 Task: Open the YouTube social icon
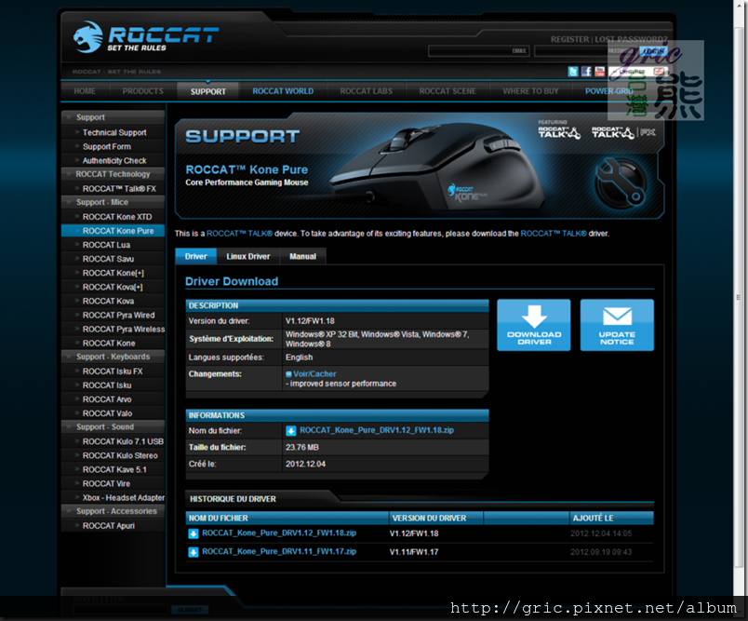point(600,72)
